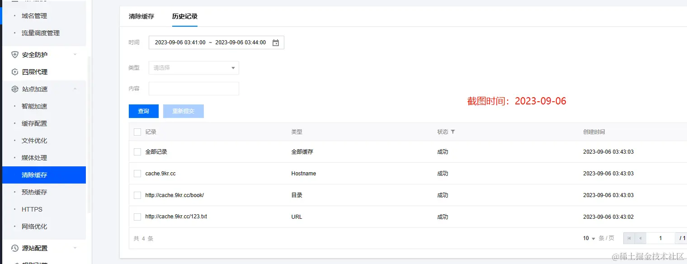Click the 内容 text input field
This screenshot has height=264, width=687.
pos(193,89)
